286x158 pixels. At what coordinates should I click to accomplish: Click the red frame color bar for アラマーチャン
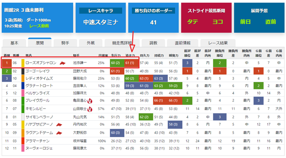[23, 141]
